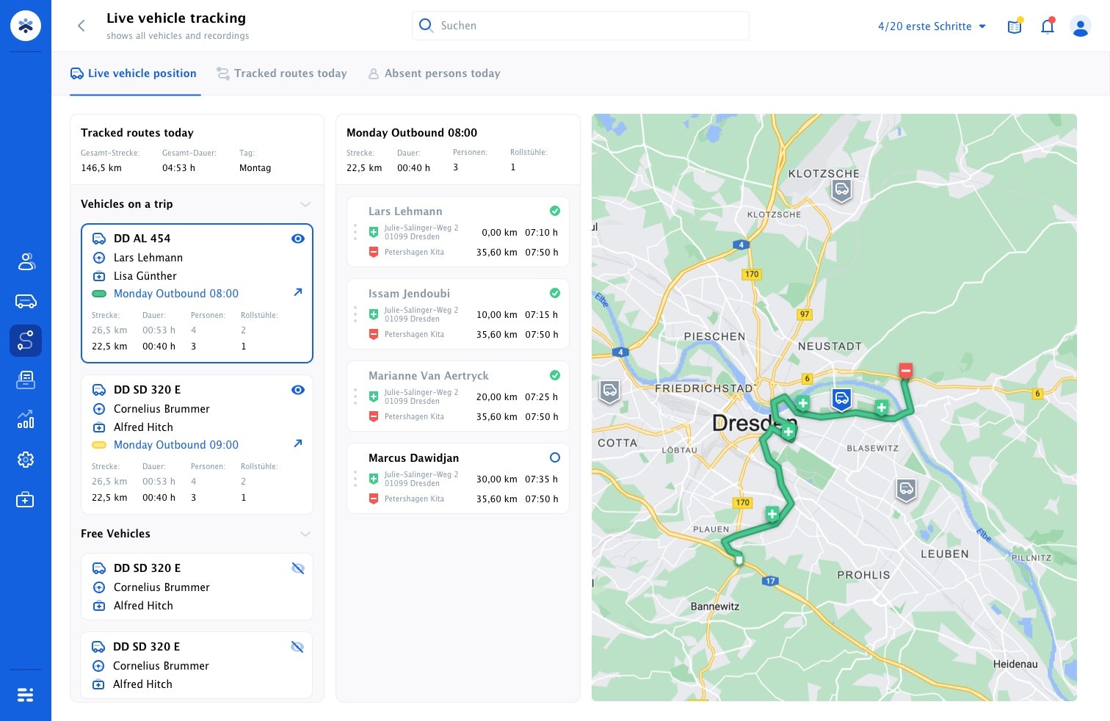Click the Klotzsche vehicle marker on map
Image resolution: width=1110 pixels, height=721 pixels.
841,191
